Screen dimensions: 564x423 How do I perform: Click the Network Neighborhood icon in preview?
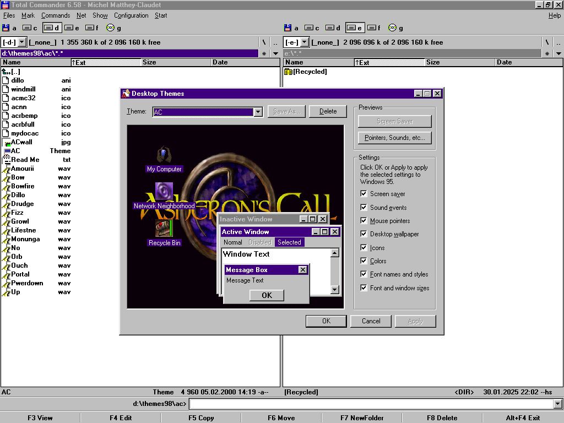coord(164,192)
